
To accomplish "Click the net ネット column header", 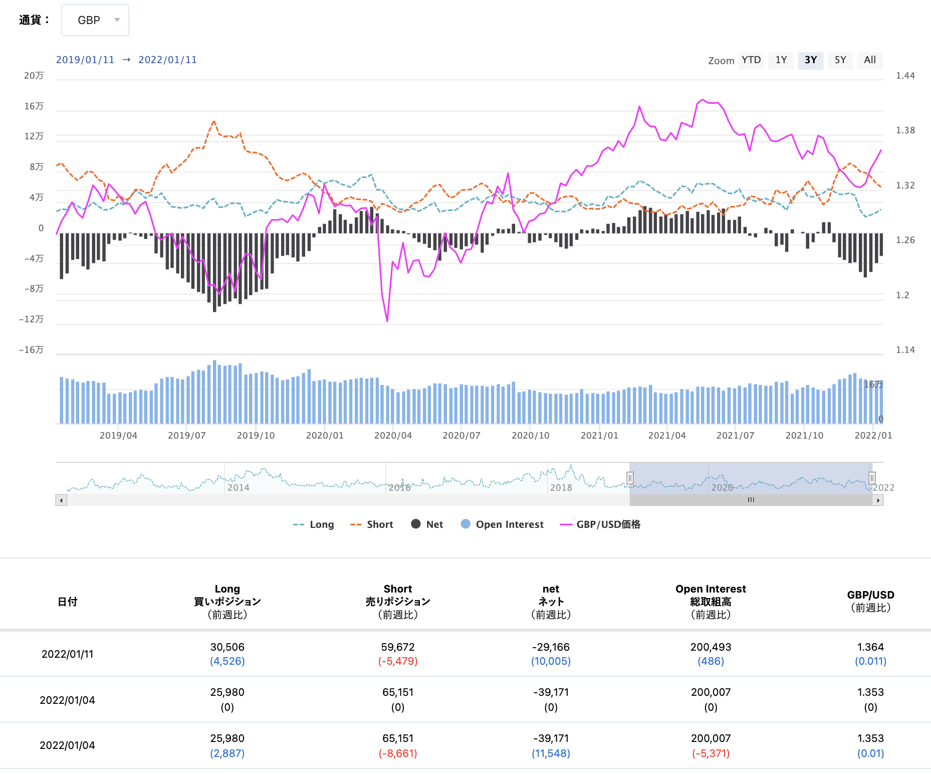I will click(551, 602).
